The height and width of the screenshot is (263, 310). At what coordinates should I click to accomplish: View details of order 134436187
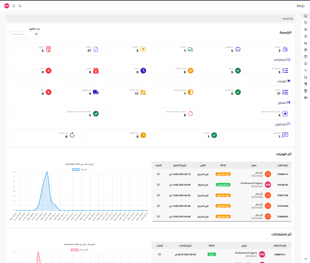click(x=158, y=185)
